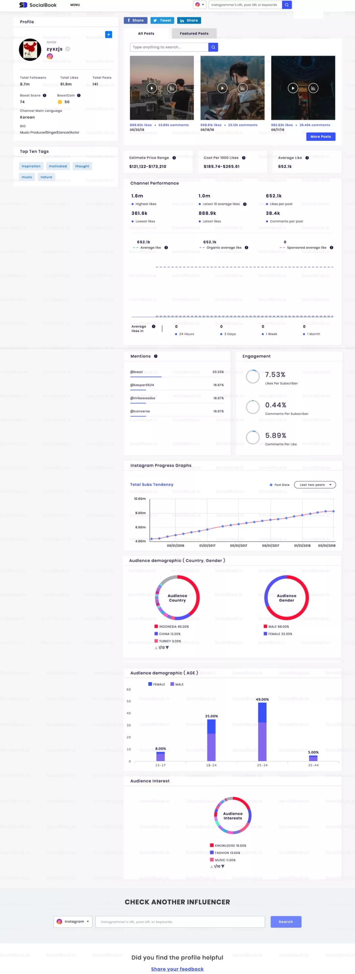Screen dimensions: 355x974
Task: Show BoostCoin info tooltip
Action: [79, 95]
